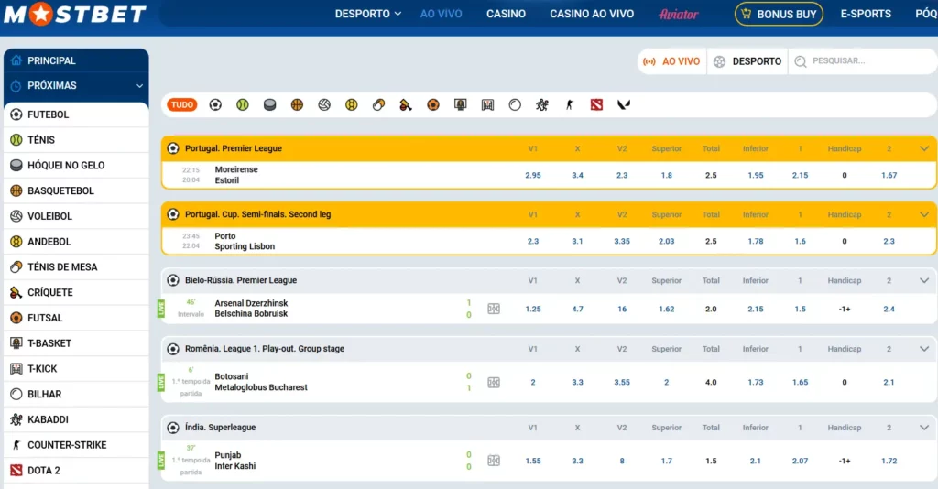This screenshot has height=489, width=938.
Task: Open BASQUETEBOL in the sidebar
Action: (x=76, y=190)
